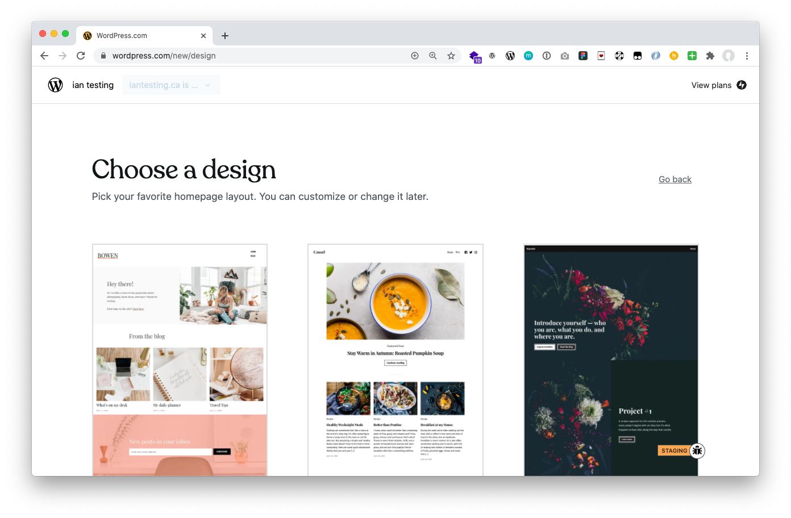Open the Chrome profile avatar

point(728,56)
